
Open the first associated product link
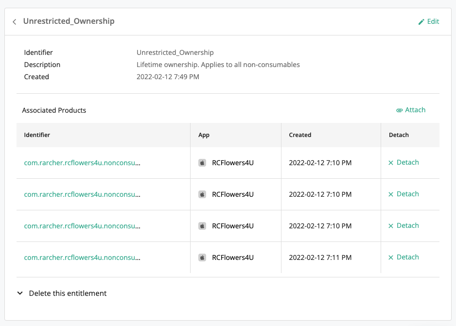pyautogui.click(x=82, y=163)
